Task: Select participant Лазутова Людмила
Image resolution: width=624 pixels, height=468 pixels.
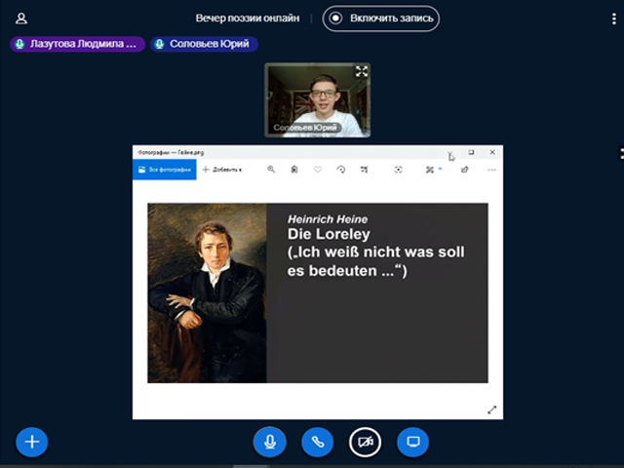Action: point(77,44)
